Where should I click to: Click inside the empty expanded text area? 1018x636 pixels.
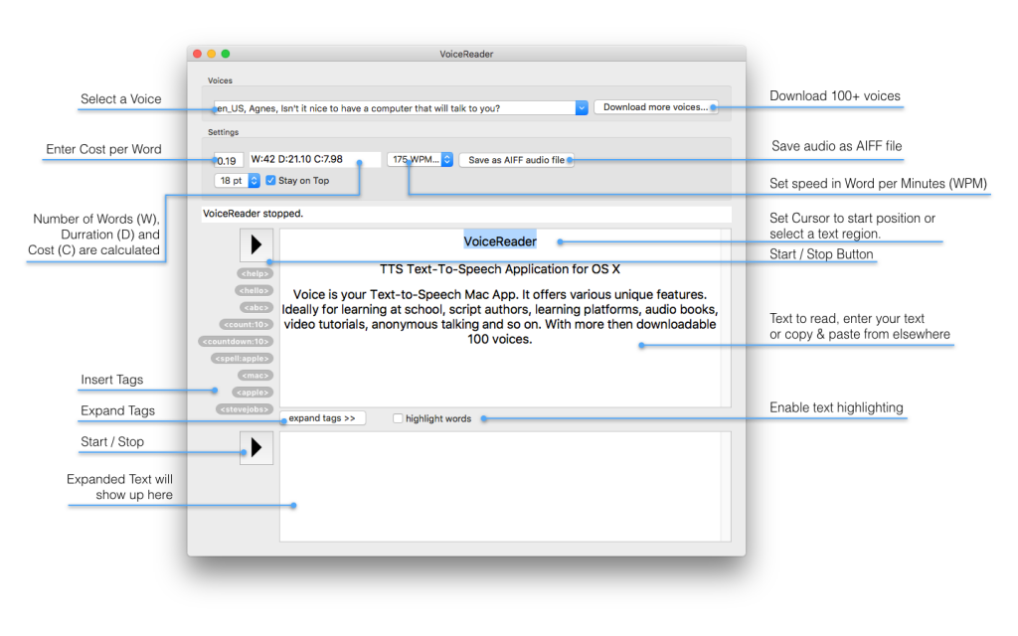pos(500,487)
